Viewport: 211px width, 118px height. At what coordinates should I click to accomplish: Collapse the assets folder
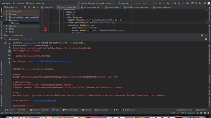(7, 20)
